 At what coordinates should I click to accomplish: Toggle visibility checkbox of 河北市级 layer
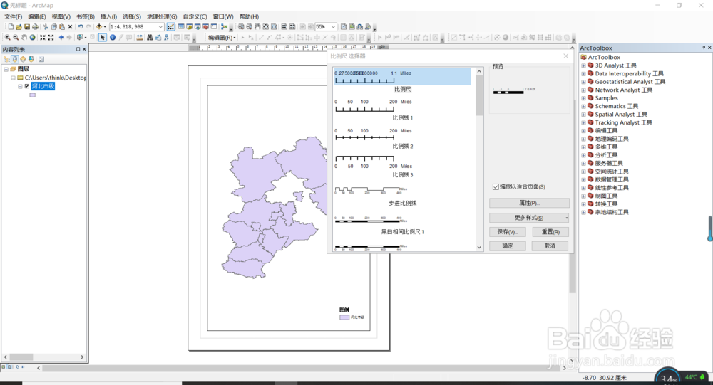[x=27, y=86]
